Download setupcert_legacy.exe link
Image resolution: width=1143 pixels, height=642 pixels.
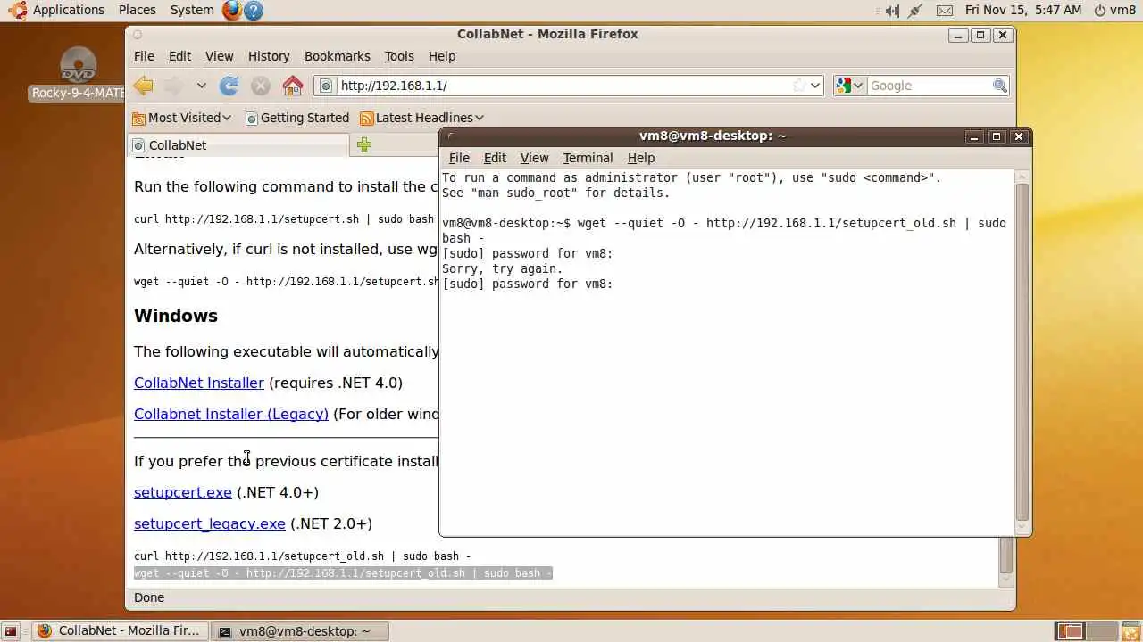tap(210, 523)
